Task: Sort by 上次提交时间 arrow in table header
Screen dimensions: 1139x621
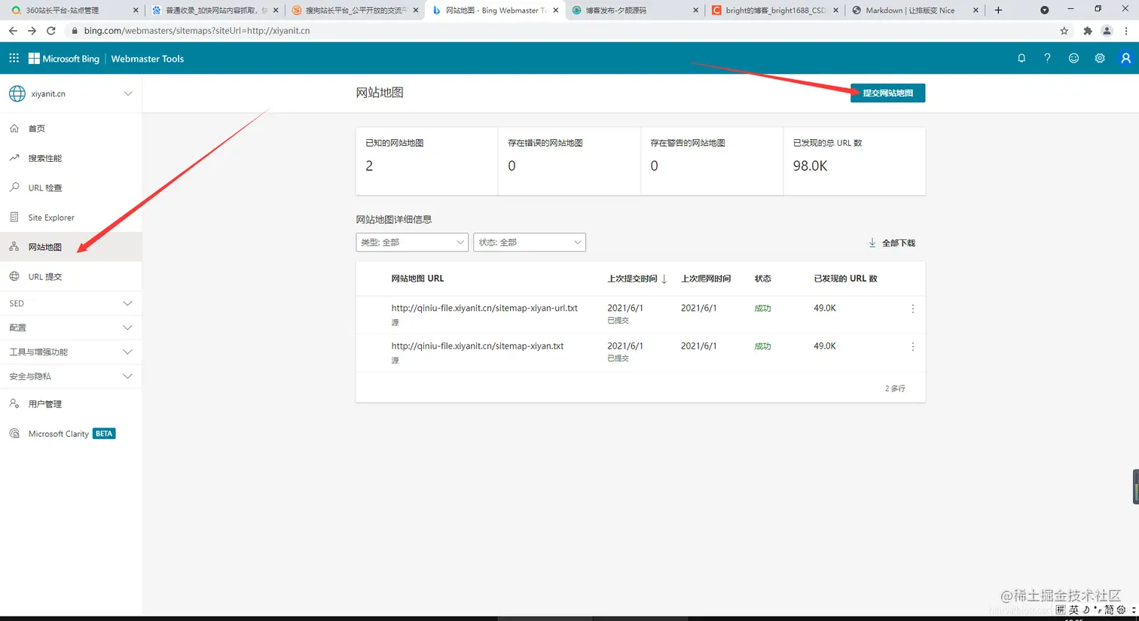Action: 664,279
